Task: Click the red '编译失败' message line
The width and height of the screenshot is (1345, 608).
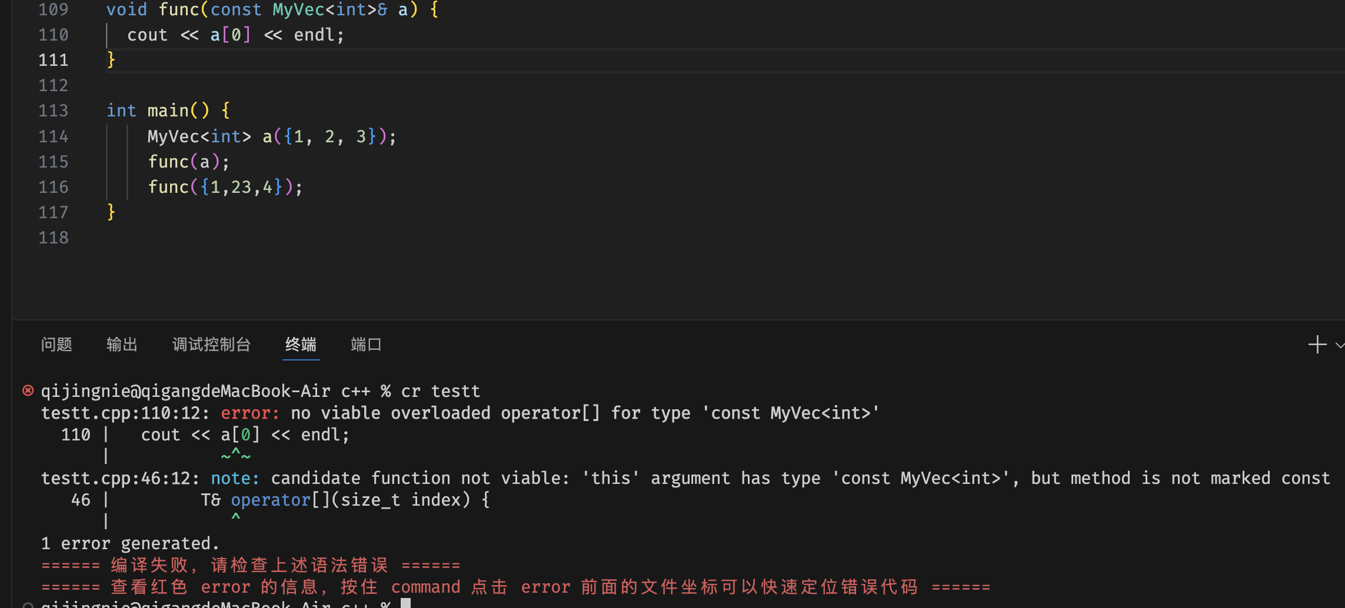Action: pyautogui.click(x=251, y=565)
